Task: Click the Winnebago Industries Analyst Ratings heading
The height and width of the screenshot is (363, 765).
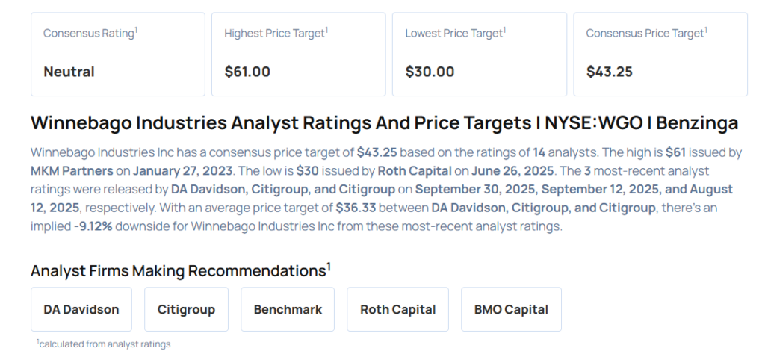Action: [x=384, y=123]
